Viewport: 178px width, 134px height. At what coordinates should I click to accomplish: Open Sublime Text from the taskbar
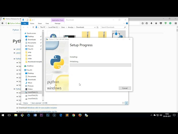pyautogui.click(x=67, y=115)
